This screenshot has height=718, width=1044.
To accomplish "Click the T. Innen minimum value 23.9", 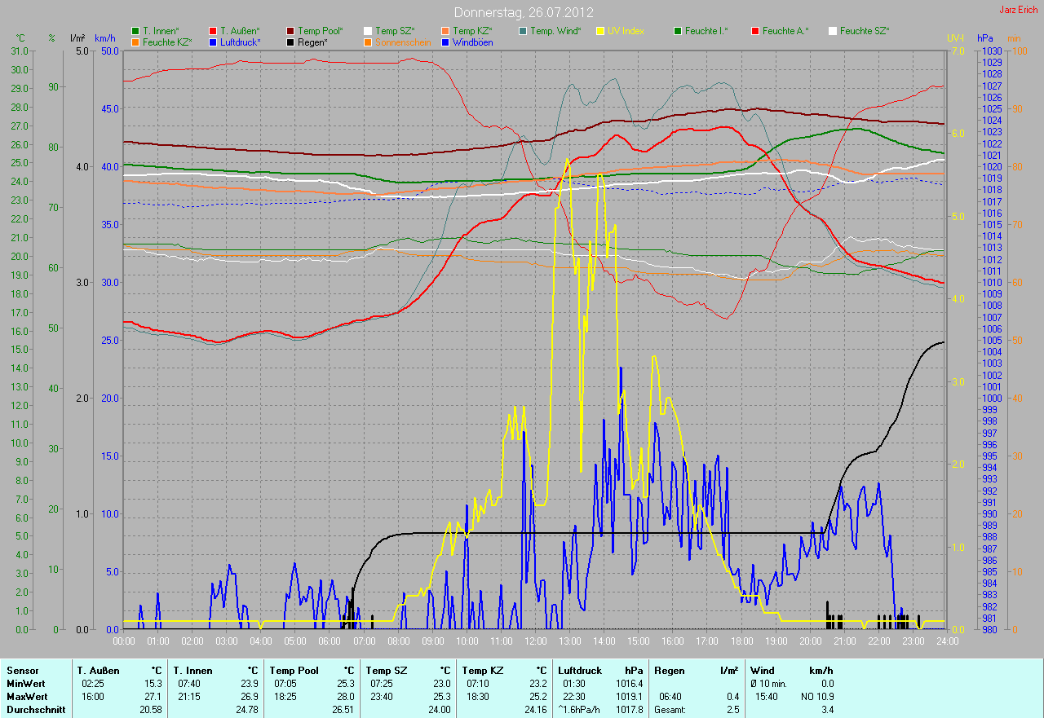I will (250, 684).
